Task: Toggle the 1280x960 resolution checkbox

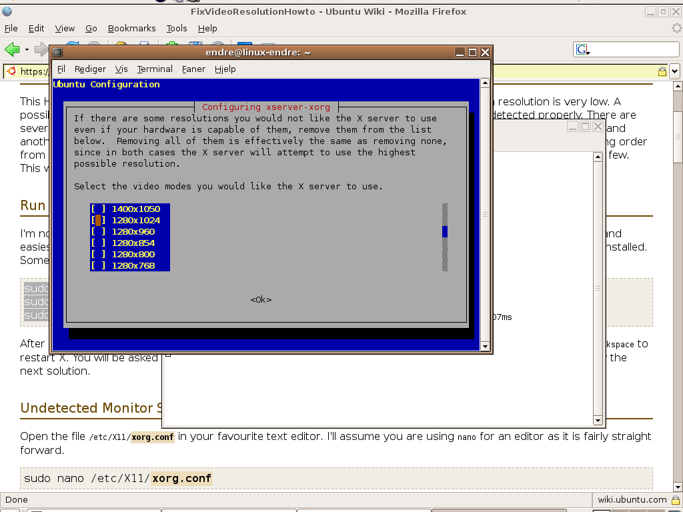Action: 98,231
